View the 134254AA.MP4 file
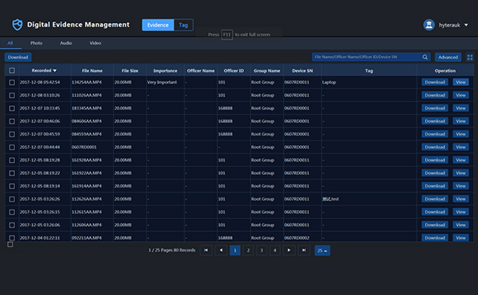 point(460,82)
